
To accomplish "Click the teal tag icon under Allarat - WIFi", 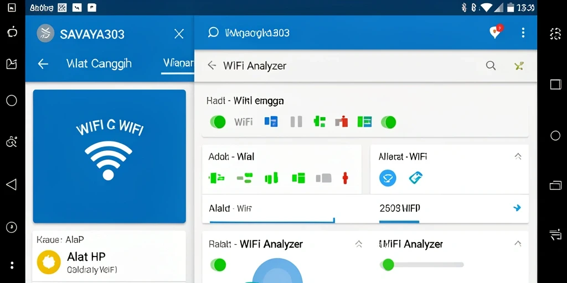I will [x=415, y=178].
